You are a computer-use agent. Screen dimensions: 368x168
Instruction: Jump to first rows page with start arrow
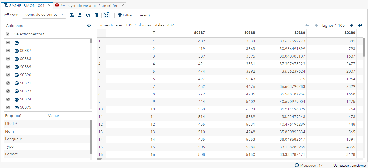pyautogui.click(x=307, y=25)
